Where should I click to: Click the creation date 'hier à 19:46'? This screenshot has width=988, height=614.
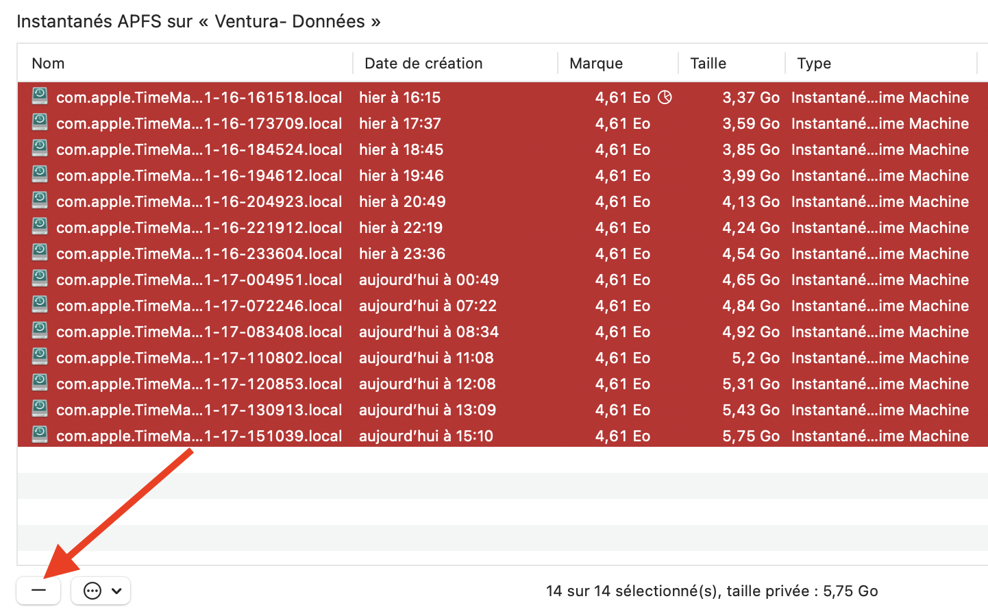click(401, 175)
